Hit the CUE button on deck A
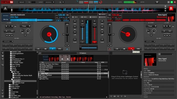Viewport: 177px width, 99px height. tap(38, 49)
